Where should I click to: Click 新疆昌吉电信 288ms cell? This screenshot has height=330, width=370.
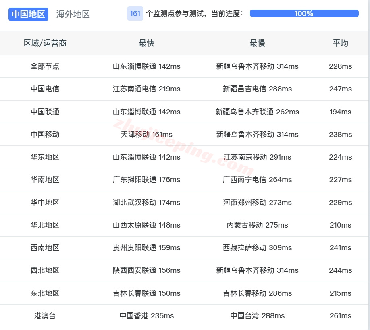[x=257, y=89]
